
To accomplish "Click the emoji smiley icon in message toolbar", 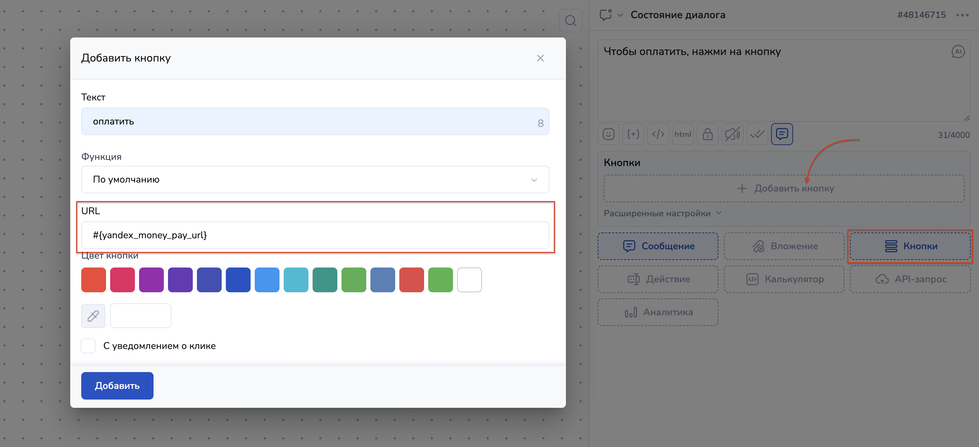I will pyautogui.click(x=609, y=134).
